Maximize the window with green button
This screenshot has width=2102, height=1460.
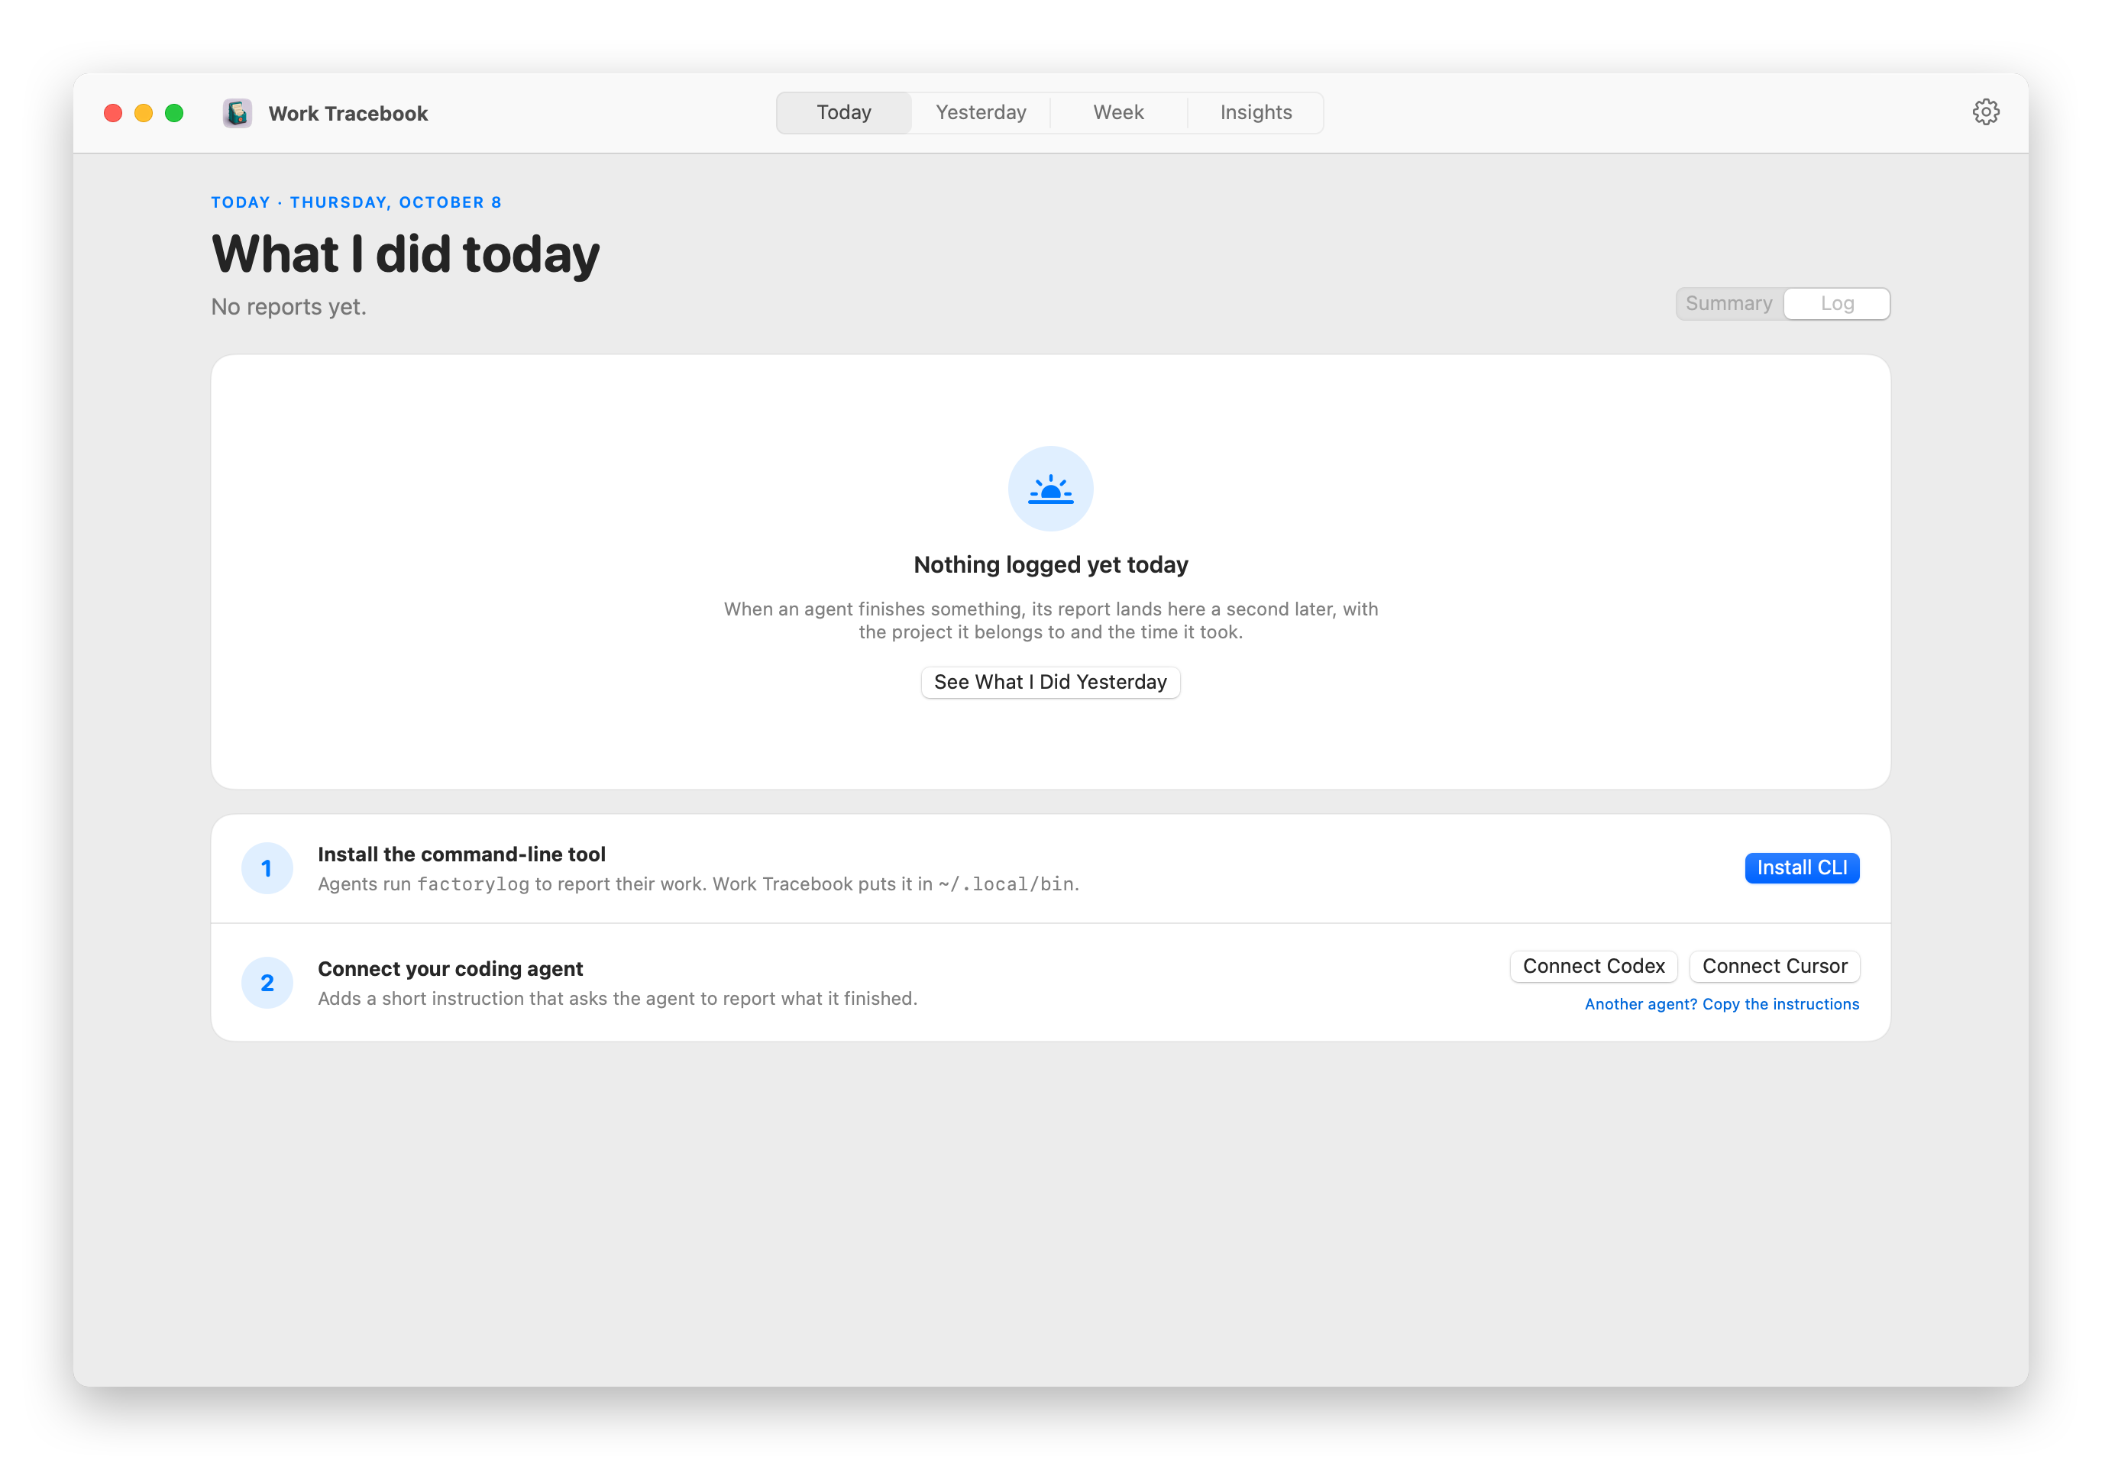pyautogui.click(x=174, y=114)
